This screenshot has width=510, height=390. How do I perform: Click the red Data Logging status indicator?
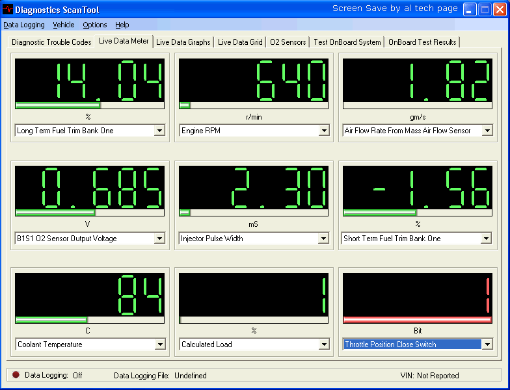pyautogui.click(x=16, y=375)
